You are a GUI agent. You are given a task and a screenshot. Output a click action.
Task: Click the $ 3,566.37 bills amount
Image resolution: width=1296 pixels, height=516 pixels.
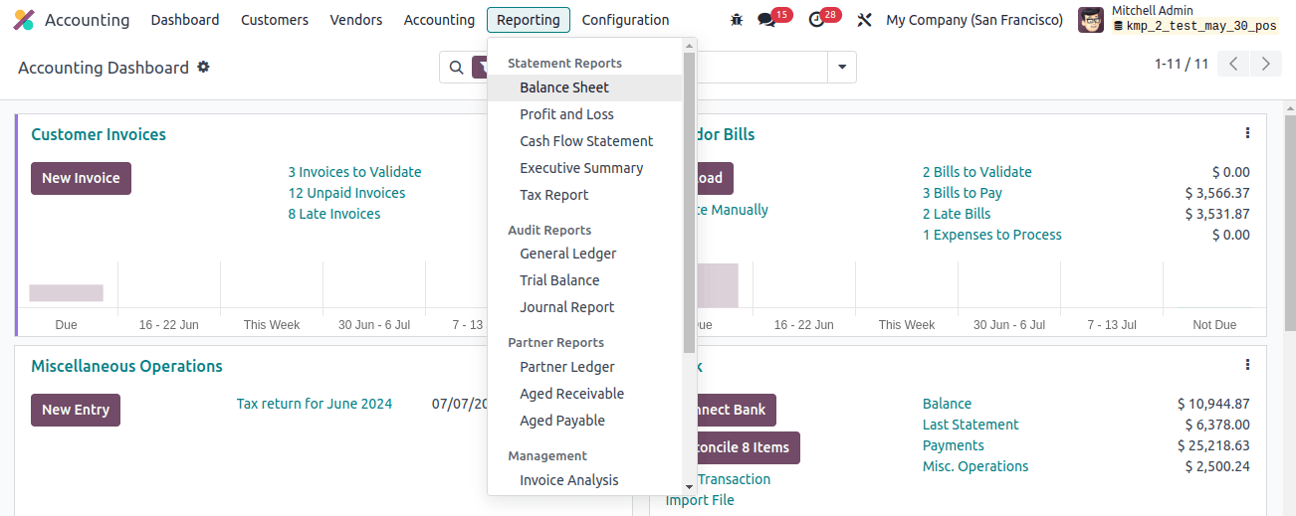click(x=1217, y=193)
